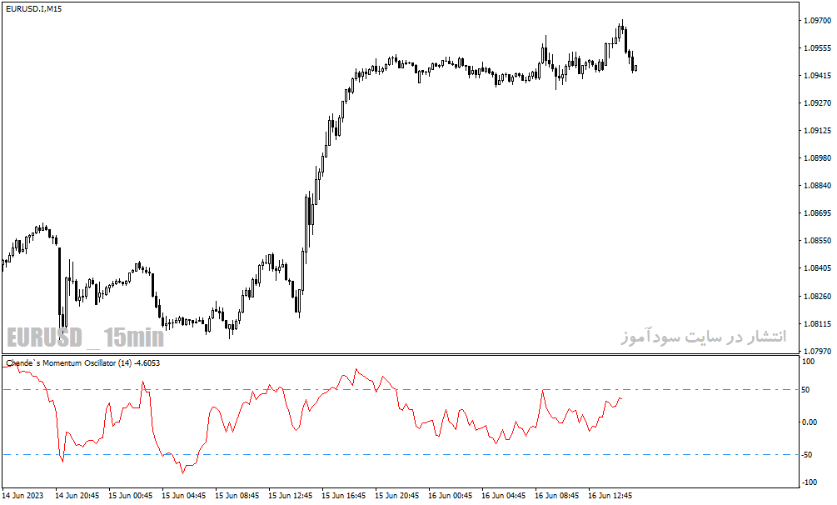Click the red oscillator line's lowest trough
837x505 pixels.
point(183,472)
